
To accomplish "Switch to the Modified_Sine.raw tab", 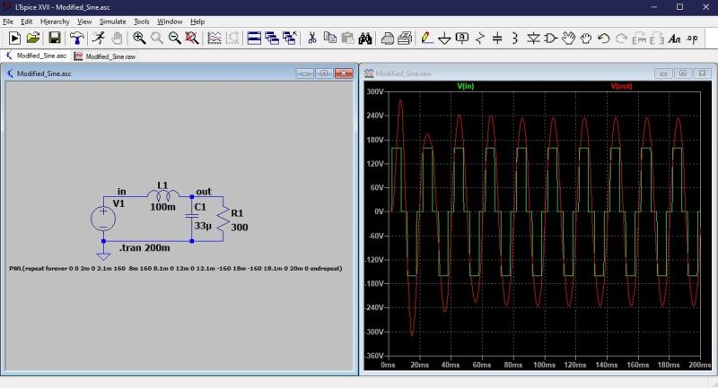I will point(105,56).
